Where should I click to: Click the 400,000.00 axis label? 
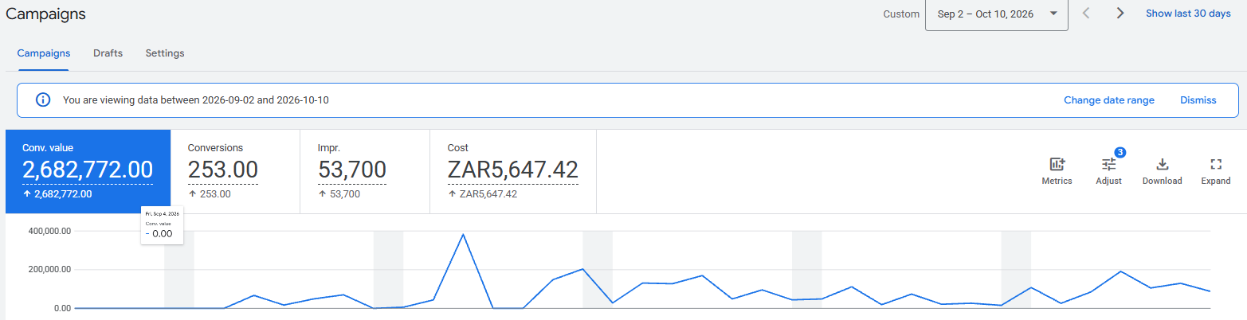pos(49,231)
